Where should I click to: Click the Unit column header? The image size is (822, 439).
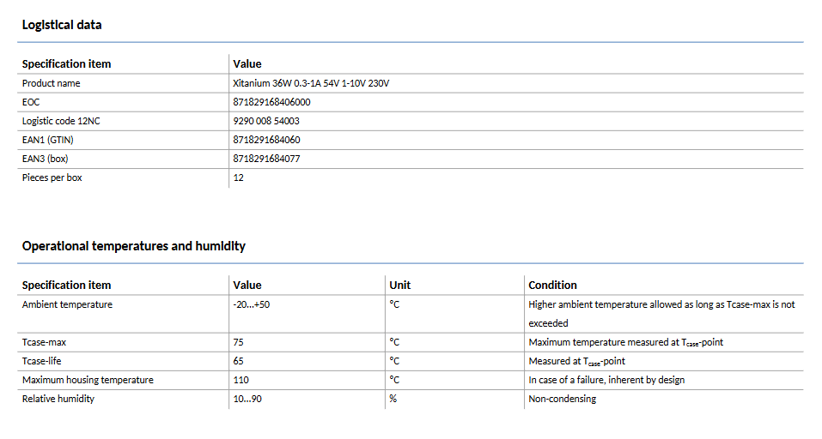[x=399, y=286]
